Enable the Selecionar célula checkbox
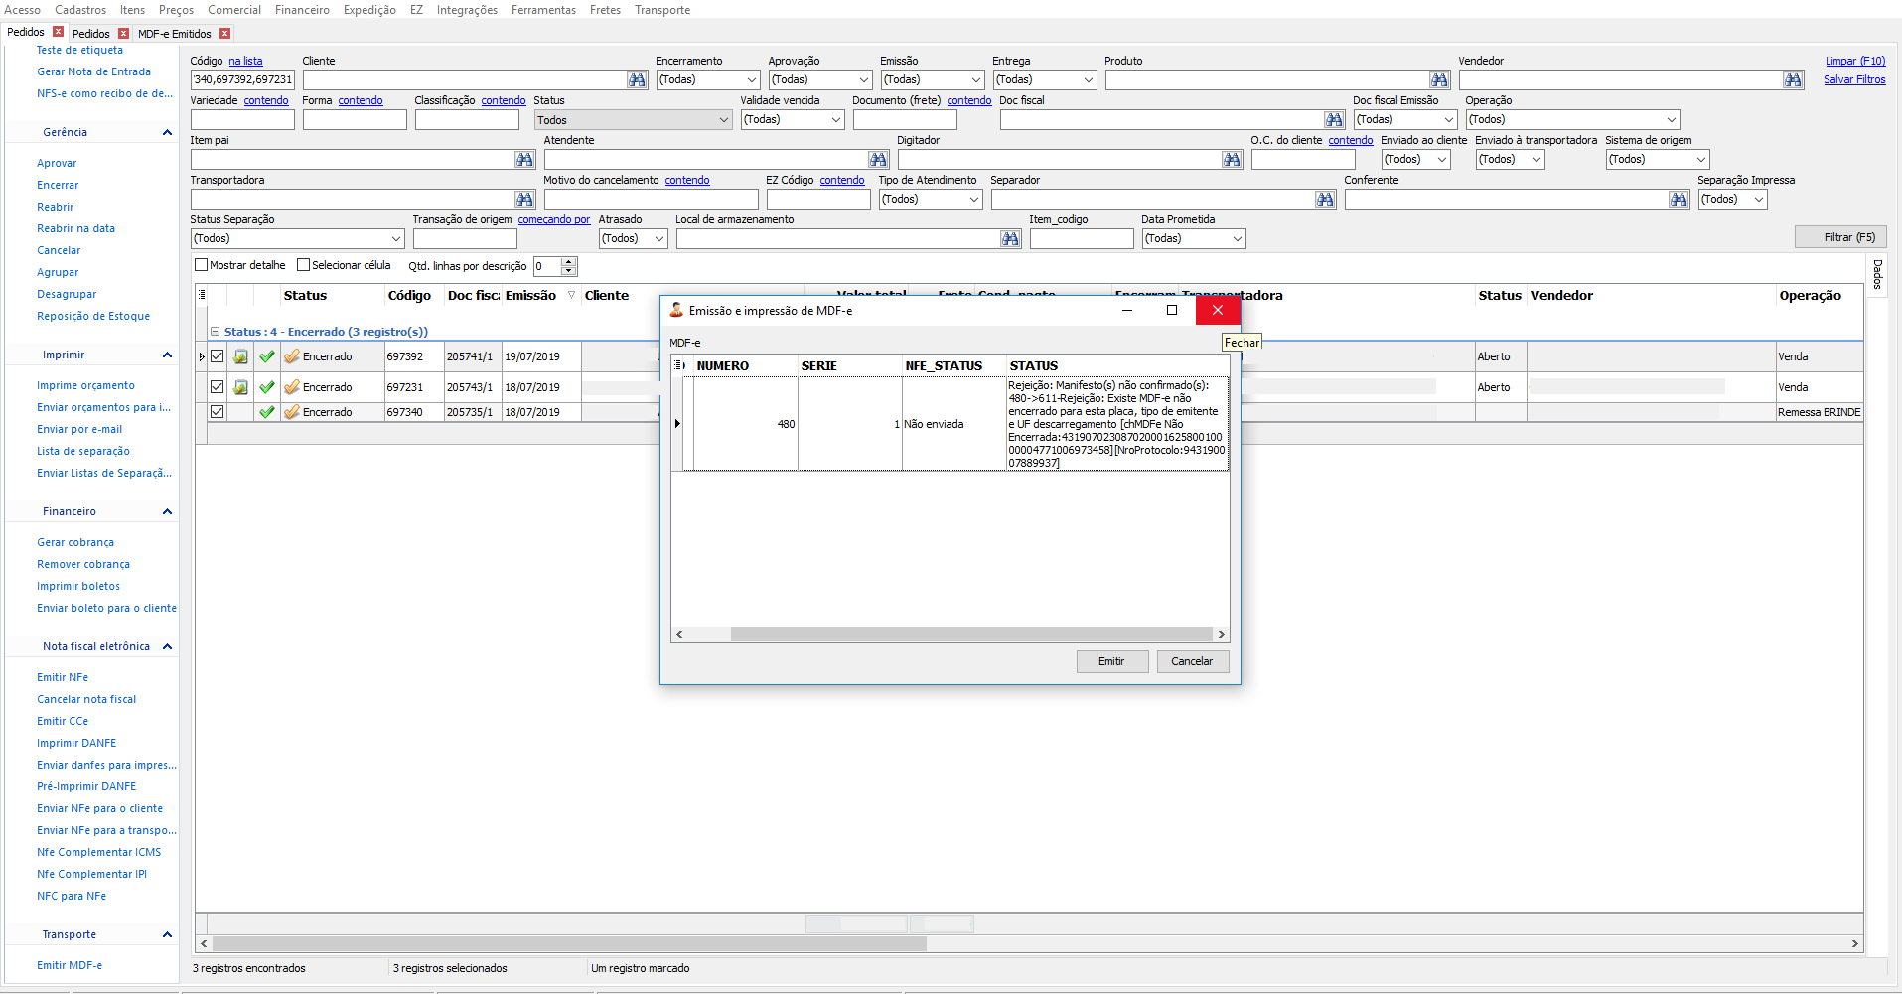1902x994 pixels. (x=304, y=265)
